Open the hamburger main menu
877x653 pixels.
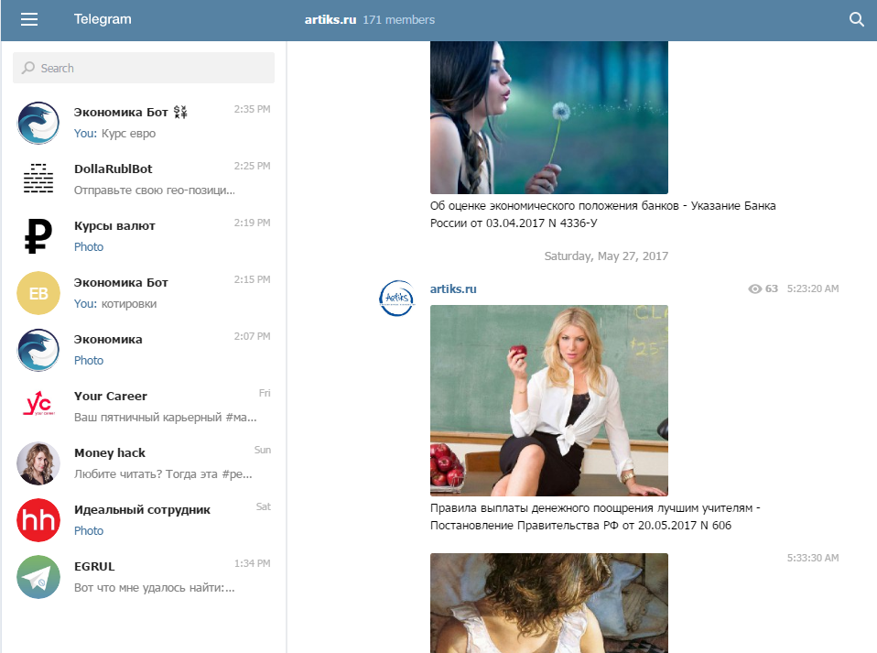[x=29, y=19]
